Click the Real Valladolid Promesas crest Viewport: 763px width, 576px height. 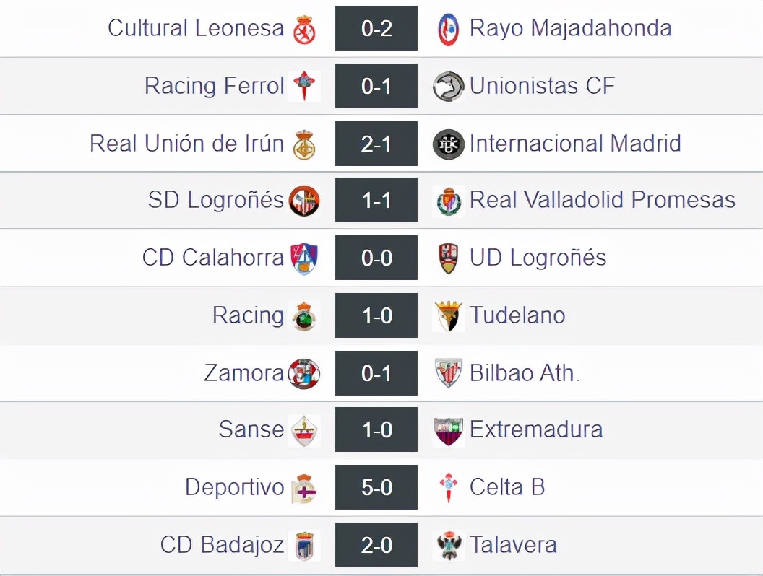pos(449,201)
